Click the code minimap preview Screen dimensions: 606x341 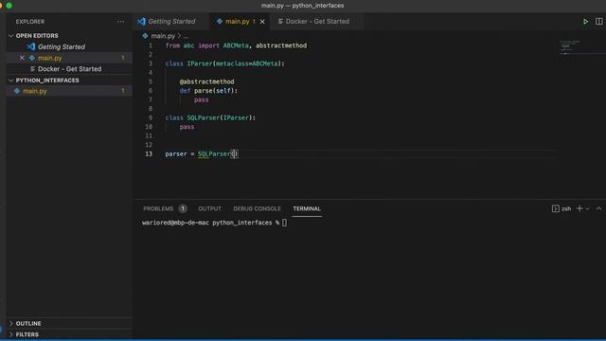point(570,46)
